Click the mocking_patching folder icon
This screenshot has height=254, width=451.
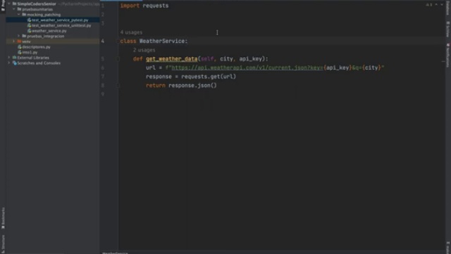click(x=24, y=14)
